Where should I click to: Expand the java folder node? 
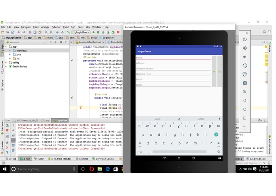click(10, 55)
